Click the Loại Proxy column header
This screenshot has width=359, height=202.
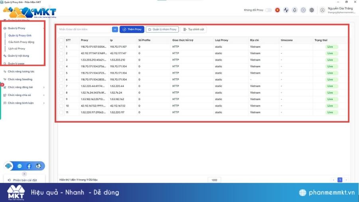tap(222, 40)
